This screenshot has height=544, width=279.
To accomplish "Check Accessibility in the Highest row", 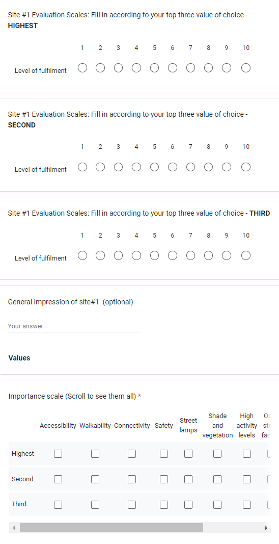I will pyautogui.click(x=58, y=454).
